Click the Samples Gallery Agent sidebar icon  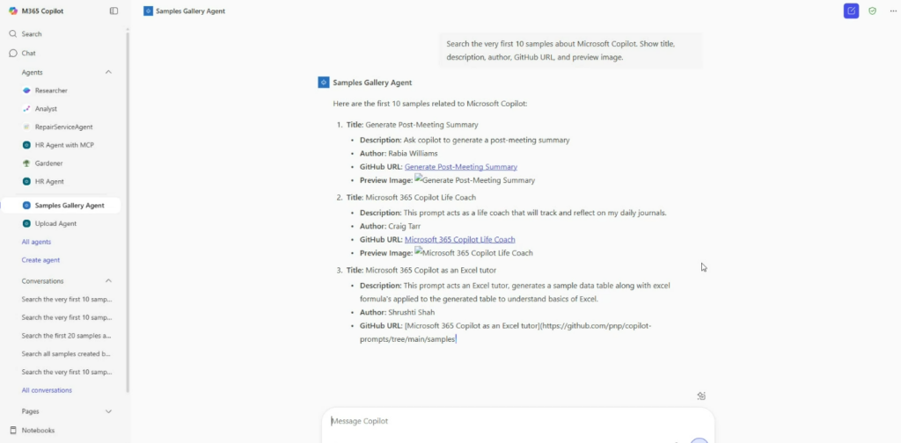26,206
